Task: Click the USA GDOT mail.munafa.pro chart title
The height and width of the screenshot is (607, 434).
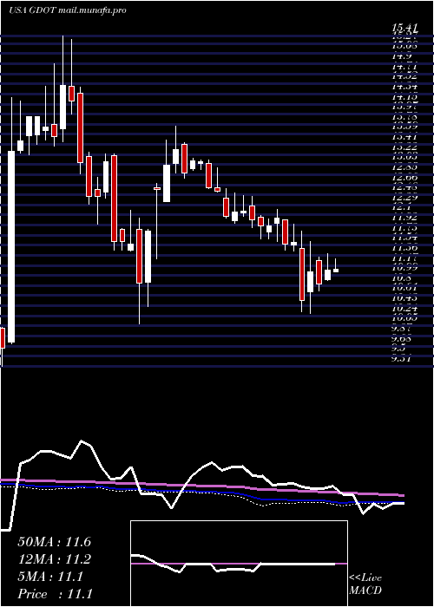Action: pos(68,10)
